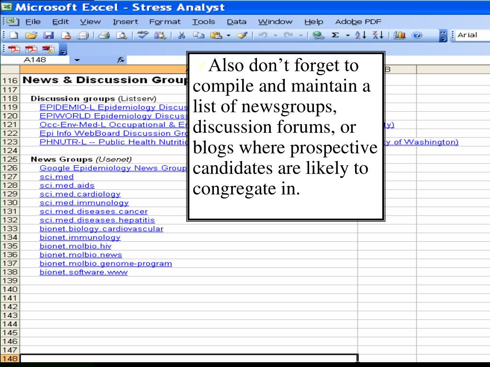Expand the AutoSum functions dropdown arrow
490x367 pixels.
pos(348,35)
